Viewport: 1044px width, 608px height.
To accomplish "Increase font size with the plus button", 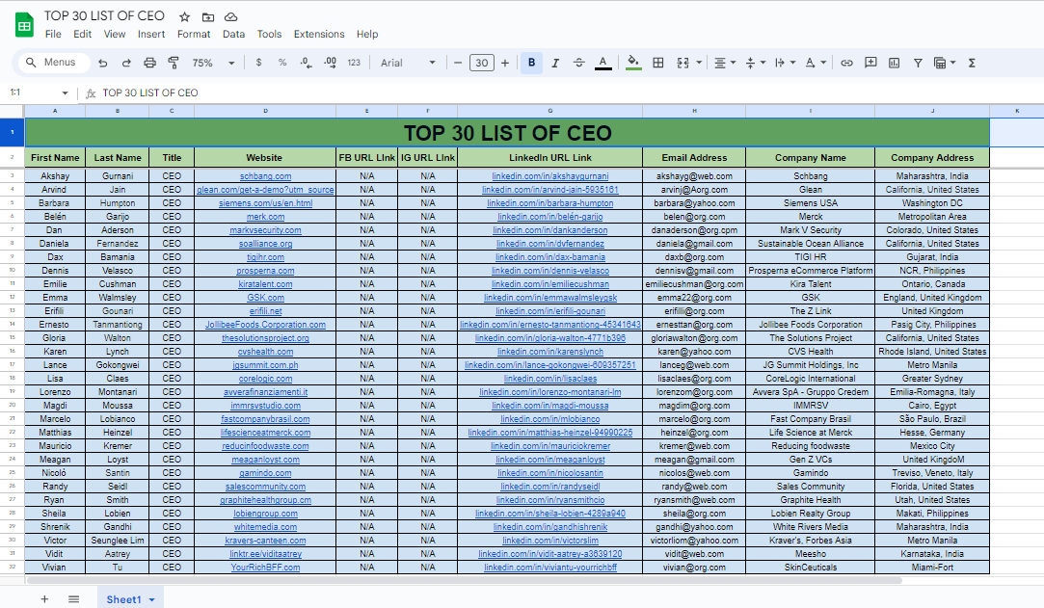I will (x=505, y=63).
